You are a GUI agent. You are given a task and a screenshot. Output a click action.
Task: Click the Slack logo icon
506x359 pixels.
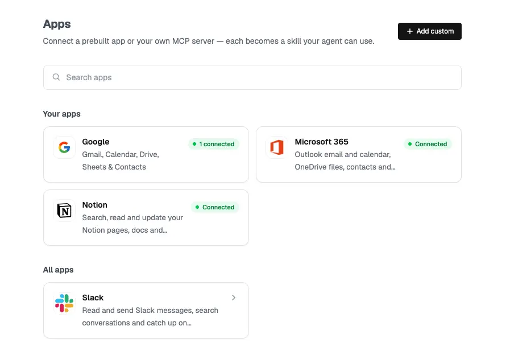[x=64, y=303]
